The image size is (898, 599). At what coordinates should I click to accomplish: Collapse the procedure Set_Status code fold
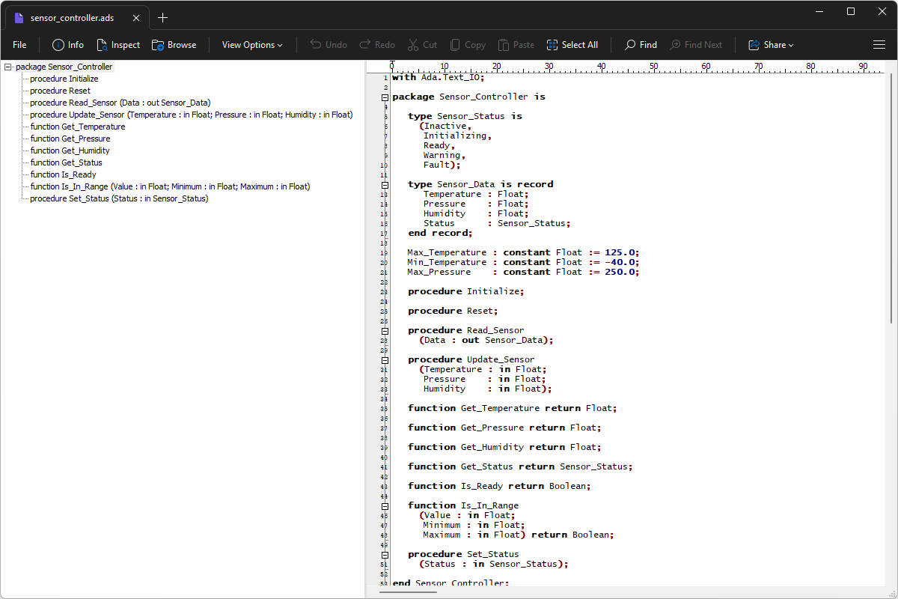pyautogui.click(x=385, y=555)
